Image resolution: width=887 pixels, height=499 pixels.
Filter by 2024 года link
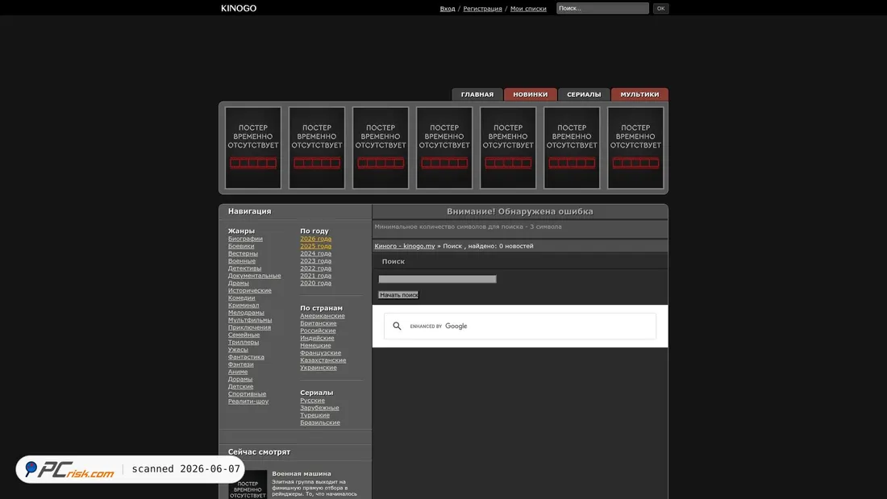coord(315,253)
